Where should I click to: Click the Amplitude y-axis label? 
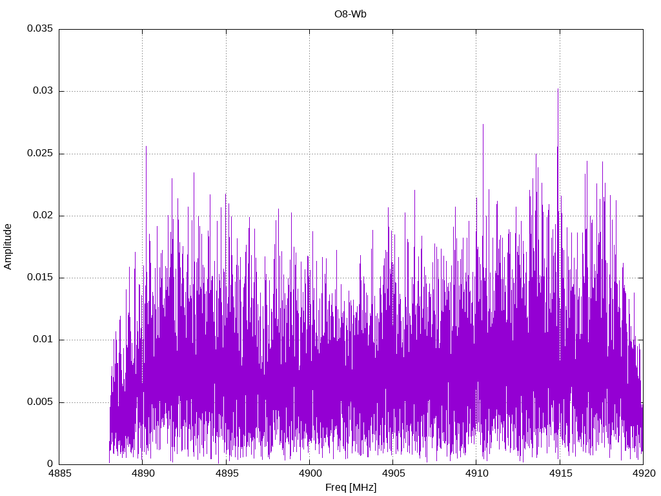click(x=8, y=246)
